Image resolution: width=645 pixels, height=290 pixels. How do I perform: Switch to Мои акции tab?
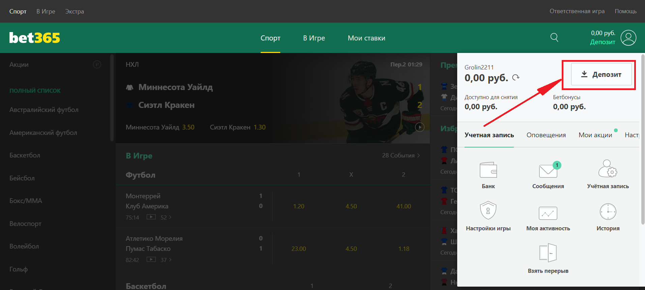(595, 135)
